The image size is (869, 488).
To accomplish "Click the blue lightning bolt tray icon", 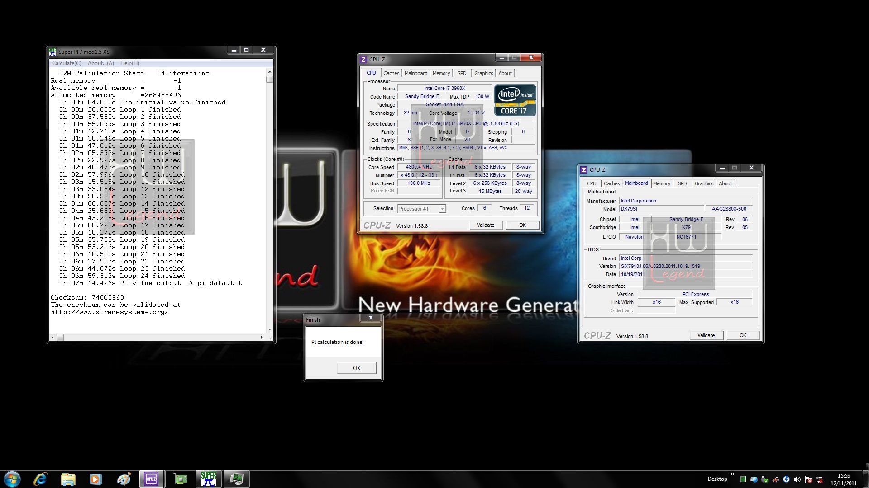I will [x=786, y=479].
